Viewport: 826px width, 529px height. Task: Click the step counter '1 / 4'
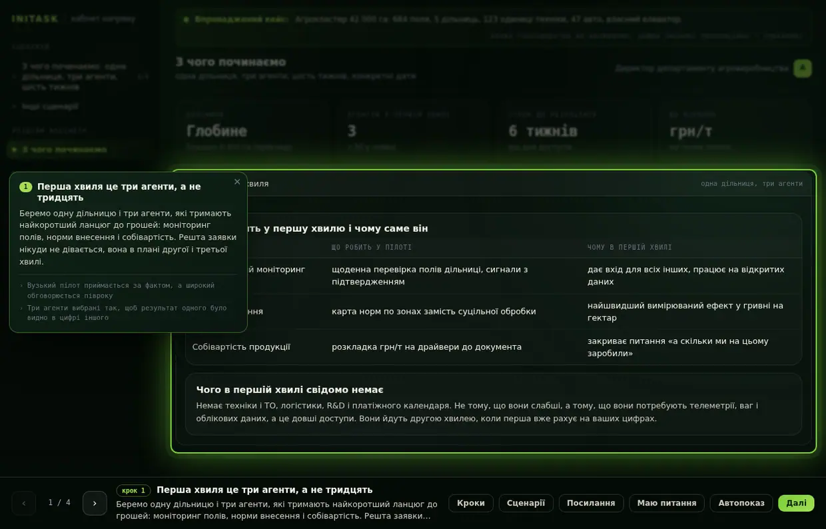(59, 503)
